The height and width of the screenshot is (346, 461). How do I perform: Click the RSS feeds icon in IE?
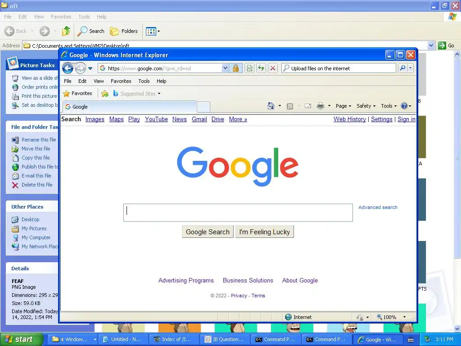pyautogui.click(x=290, y=106)
